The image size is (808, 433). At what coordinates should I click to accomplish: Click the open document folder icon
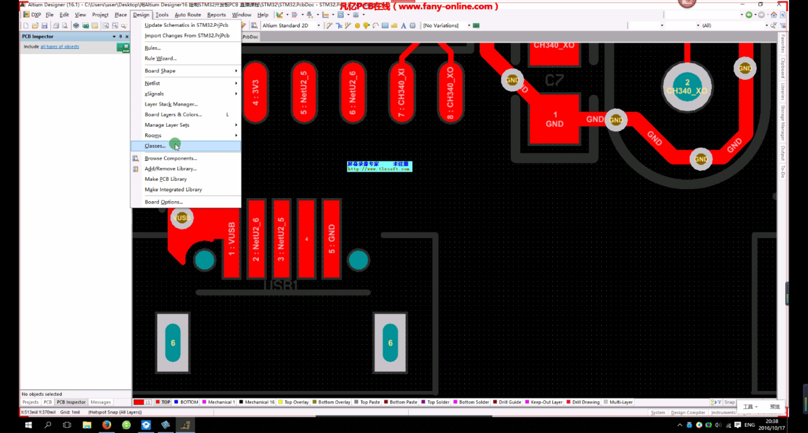click(x=35, y=26)
